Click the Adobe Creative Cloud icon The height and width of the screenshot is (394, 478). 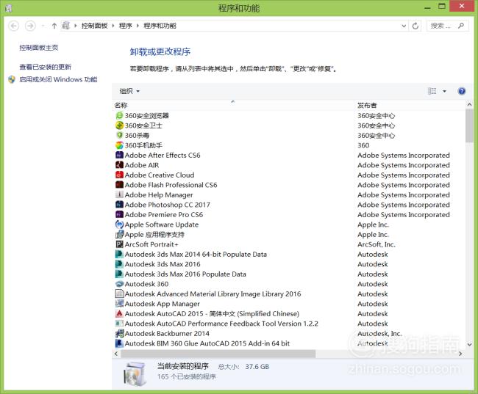click(x=119, y=175)
